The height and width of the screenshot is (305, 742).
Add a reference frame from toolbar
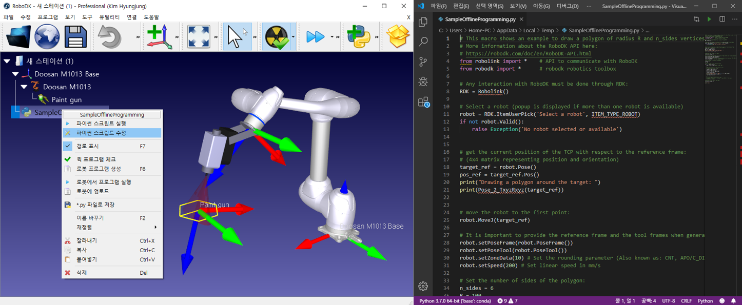(x=159, y=37)
